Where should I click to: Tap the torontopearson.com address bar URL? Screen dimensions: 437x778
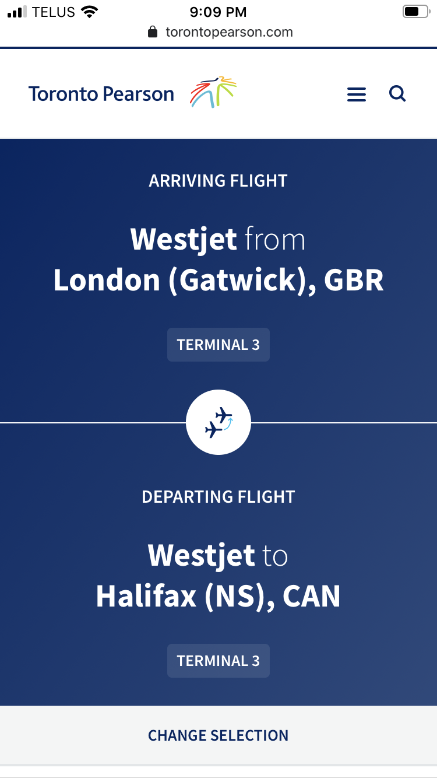(x=229, y=31)
